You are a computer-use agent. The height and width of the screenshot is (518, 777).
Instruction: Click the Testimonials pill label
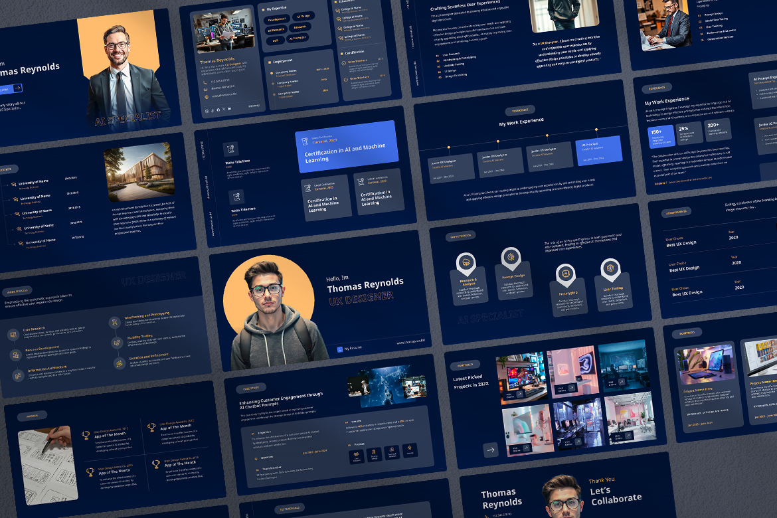point(290,509)
